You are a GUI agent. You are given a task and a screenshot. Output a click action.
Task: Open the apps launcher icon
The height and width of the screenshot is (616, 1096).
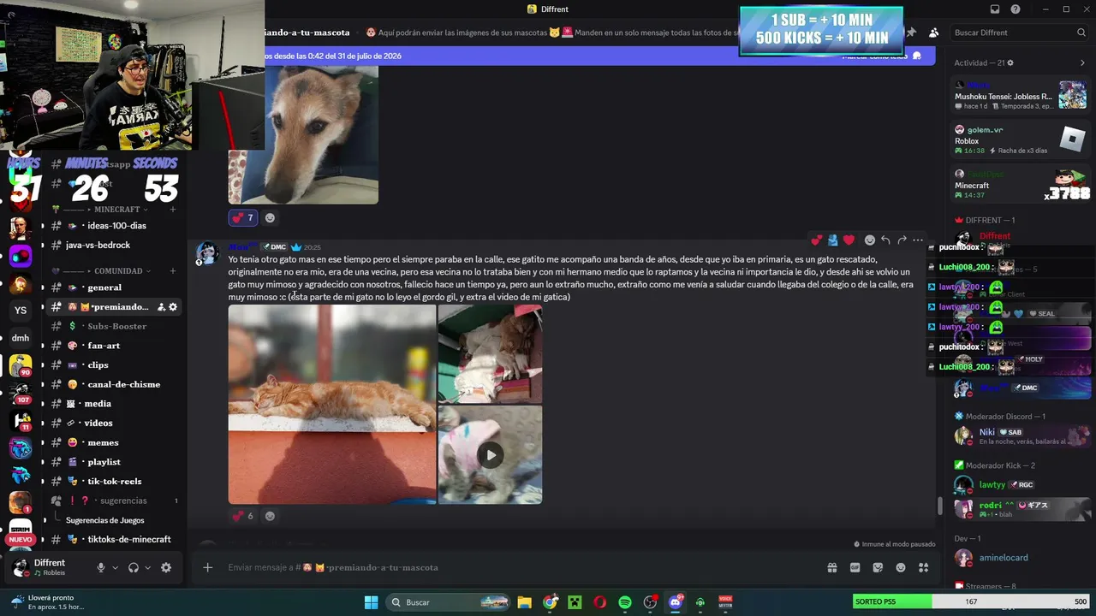[x=923, y=567]
